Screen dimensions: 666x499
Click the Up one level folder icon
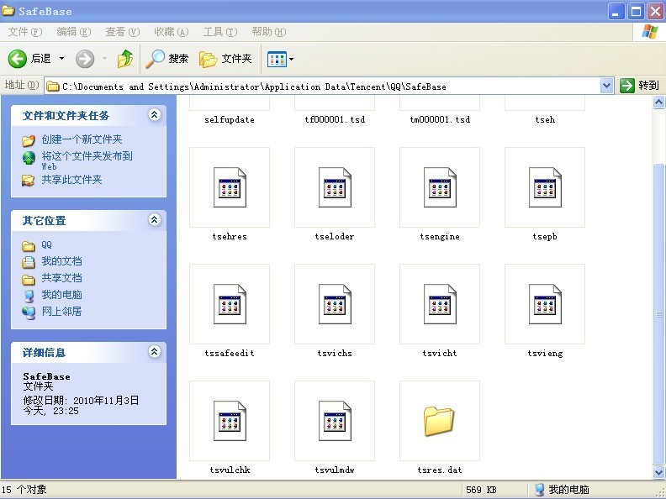coord(125,59)
